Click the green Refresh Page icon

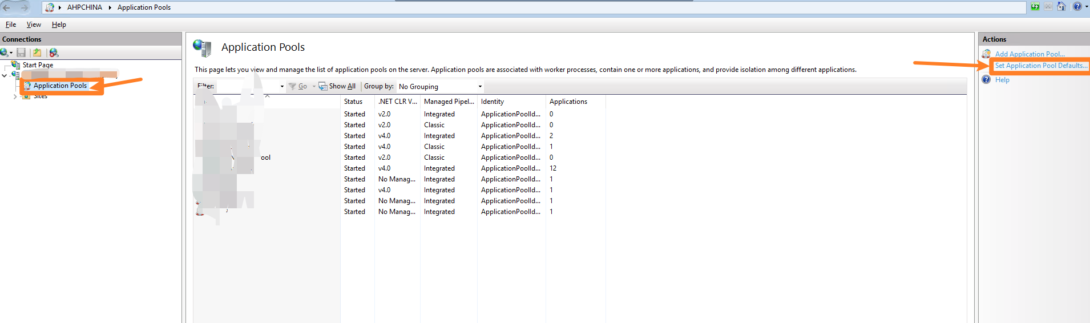(x=1035, y=7)
